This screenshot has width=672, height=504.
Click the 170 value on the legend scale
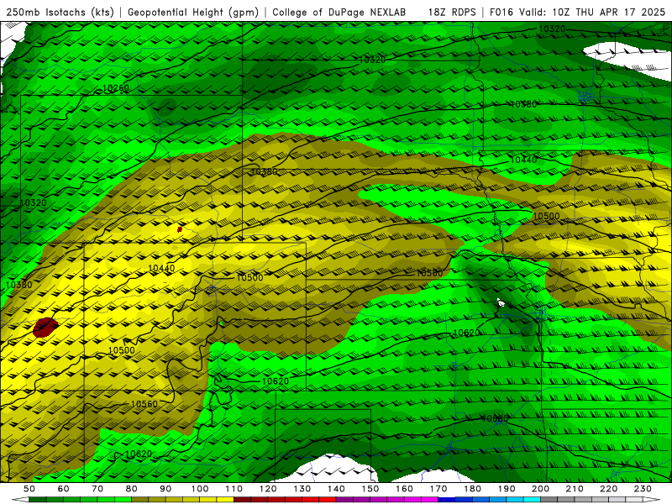(x=438, y=489)
